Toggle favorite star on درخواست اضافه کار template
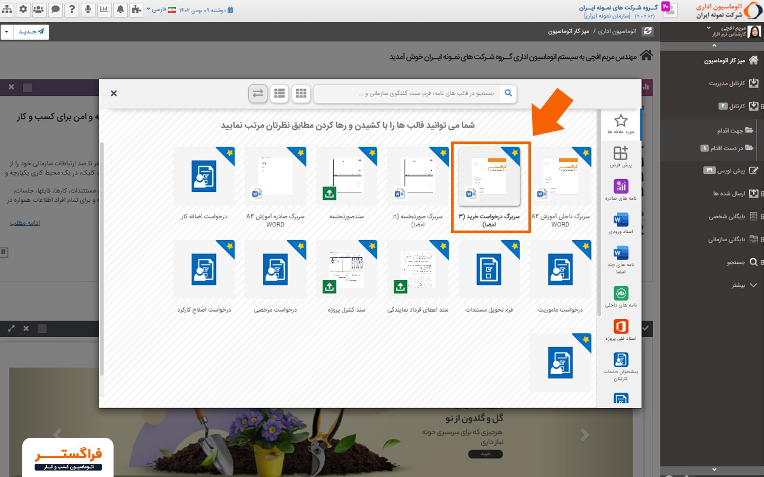 [229, 153]
